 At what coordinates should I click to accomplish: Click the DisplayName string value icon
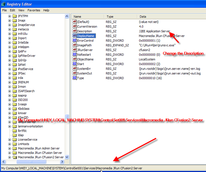(x=74, y=36)
